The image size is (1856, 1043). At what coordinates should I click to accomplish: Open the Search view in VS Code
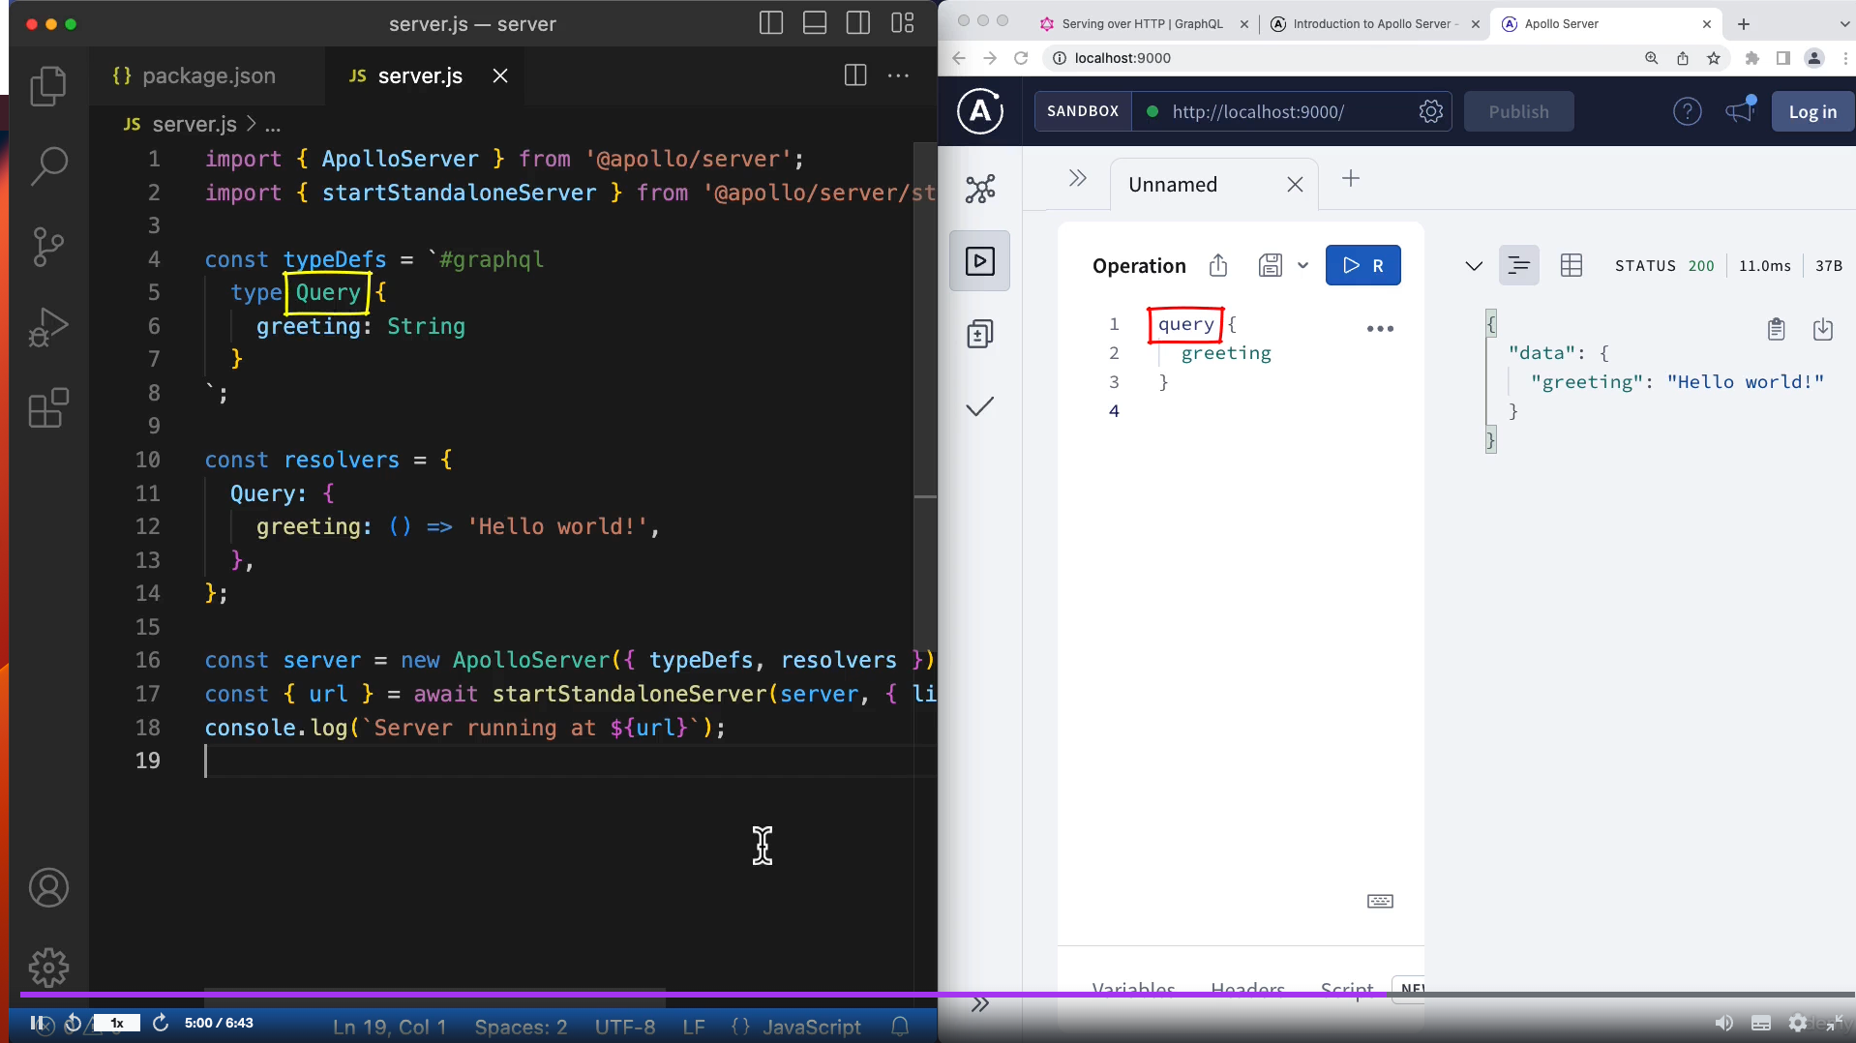pyautogui.click(x=48, y=165)
